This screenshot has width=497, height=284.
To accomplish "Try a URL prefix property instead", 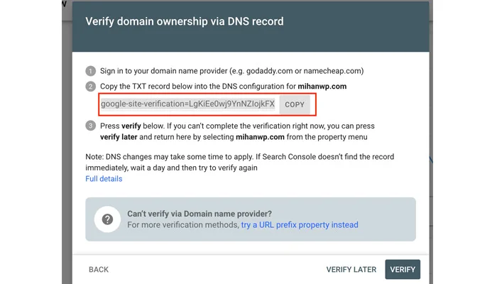I will [300, 225].
